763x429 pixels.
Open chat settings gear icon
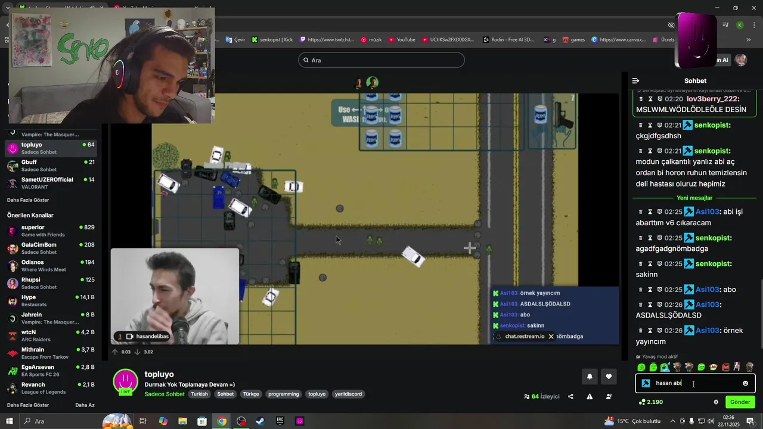click(716, 402)
